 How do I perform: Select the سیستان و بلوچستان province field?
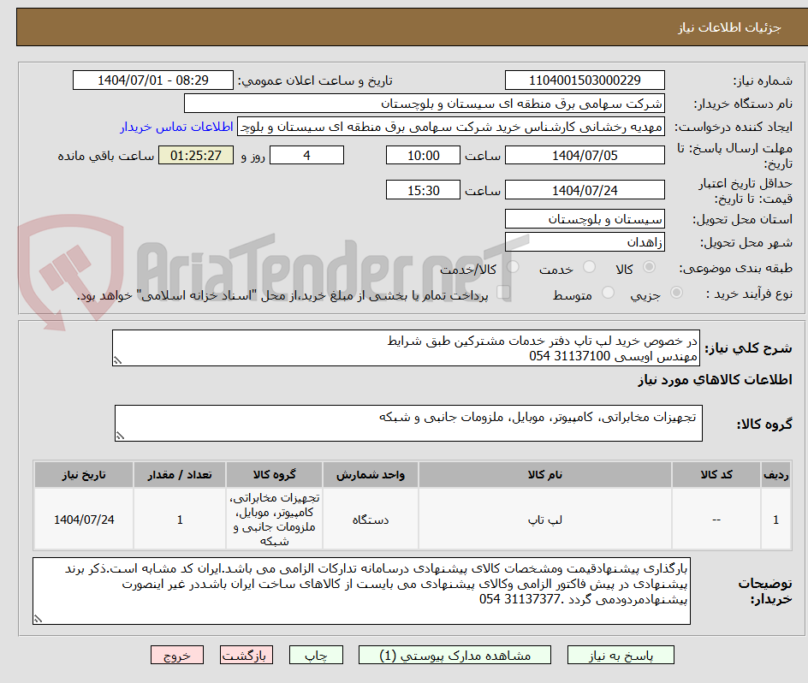[x=585, y=219]
